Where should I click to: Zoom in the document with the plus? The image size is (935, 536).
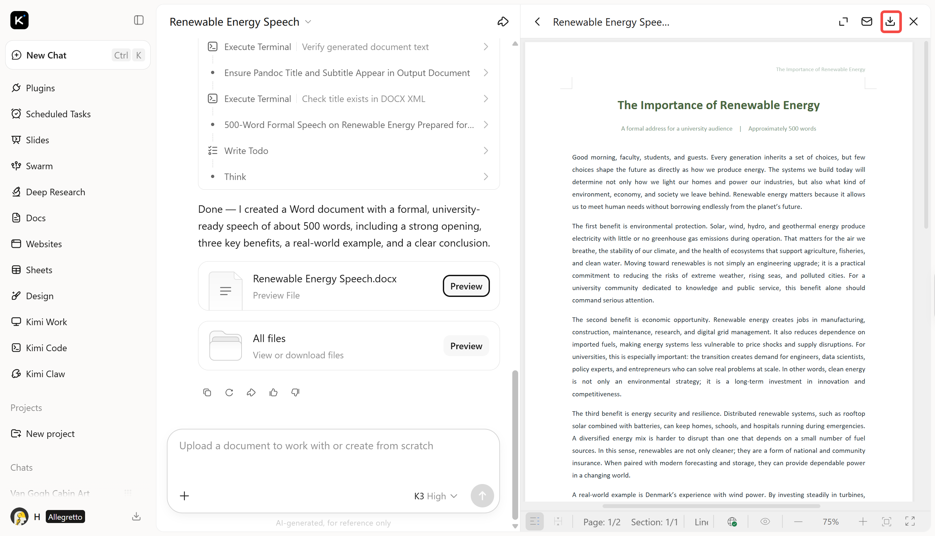point(863,522)
